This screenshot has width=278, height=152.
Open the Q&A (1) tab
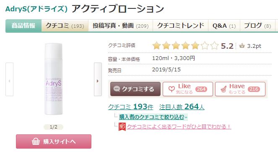point(224,26)
